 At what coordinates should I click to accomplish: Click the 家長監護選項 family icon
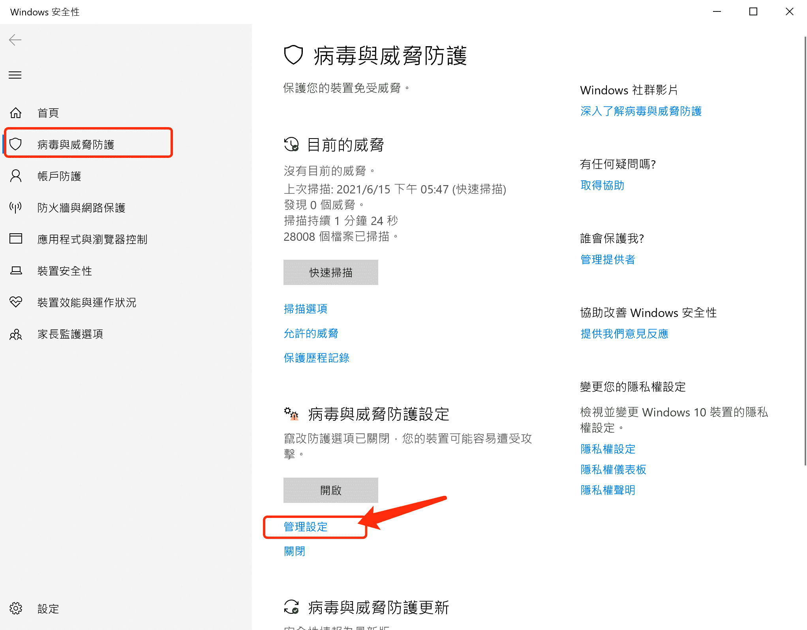16,334
